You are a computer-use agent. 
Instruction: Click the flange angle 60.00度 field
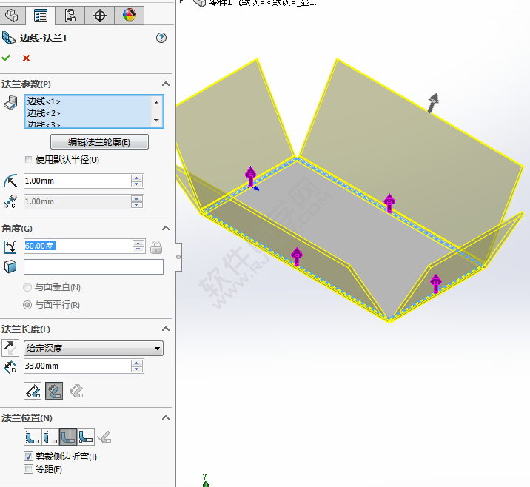pos(78,246)
